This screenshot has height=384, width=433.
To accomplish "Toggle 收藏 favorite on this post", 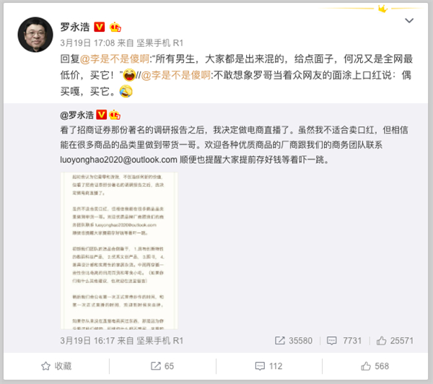I will point(56,366).
